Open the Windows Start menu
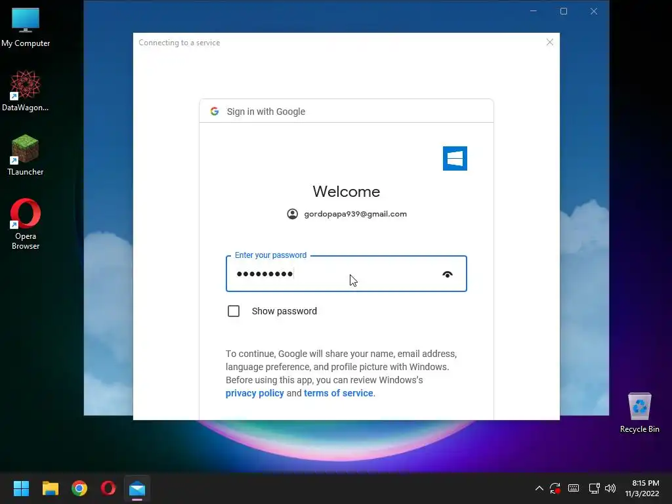Viewport: 672px width, 504px height. pos(21,488)
